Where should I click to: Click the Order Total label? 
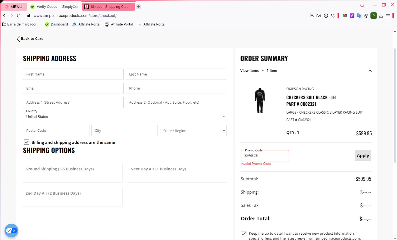[x=256, y=219]
